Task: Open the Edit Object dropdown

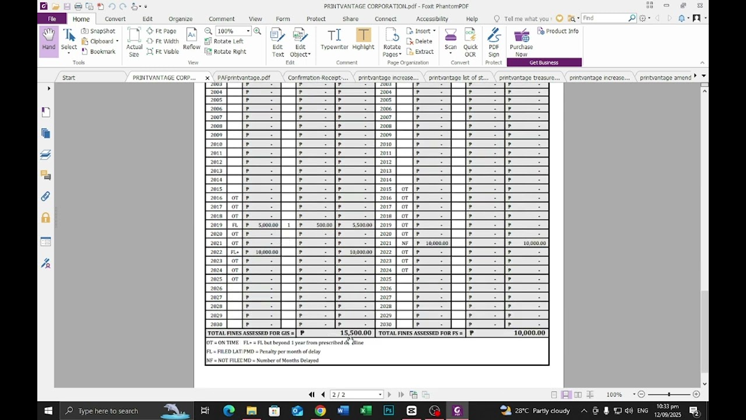Action: pos(300,42)
